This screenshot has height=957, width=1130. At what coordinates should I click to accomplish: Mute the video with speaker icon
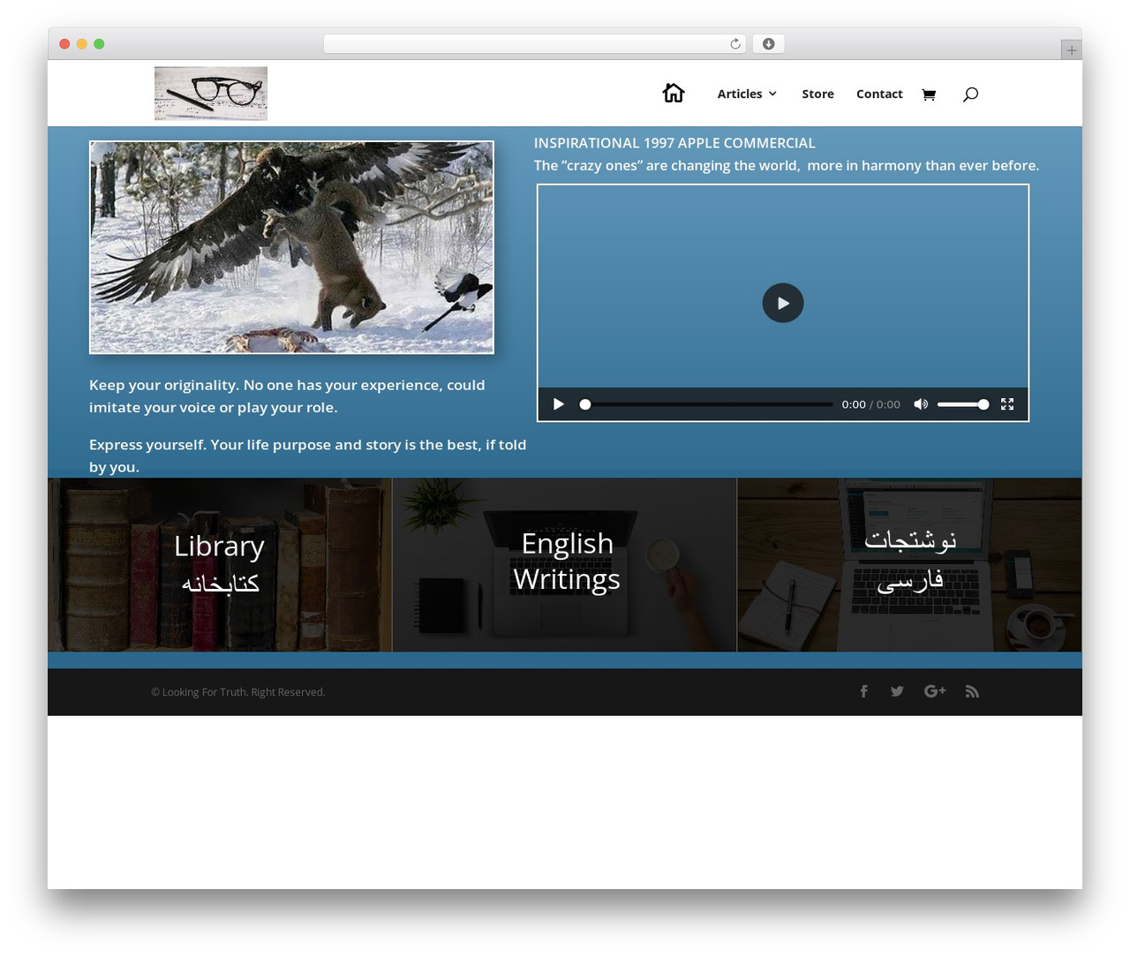click(x=921, y=404)
